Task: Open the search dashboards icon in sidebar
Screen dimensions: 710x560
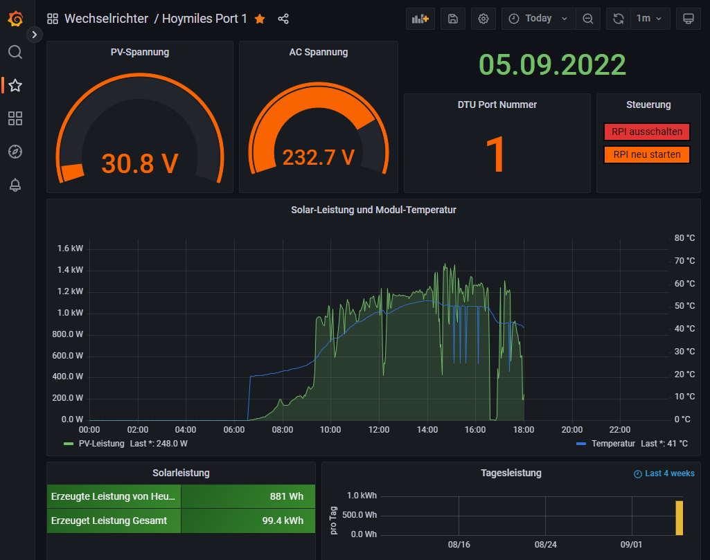Action: tap(15, 52)
